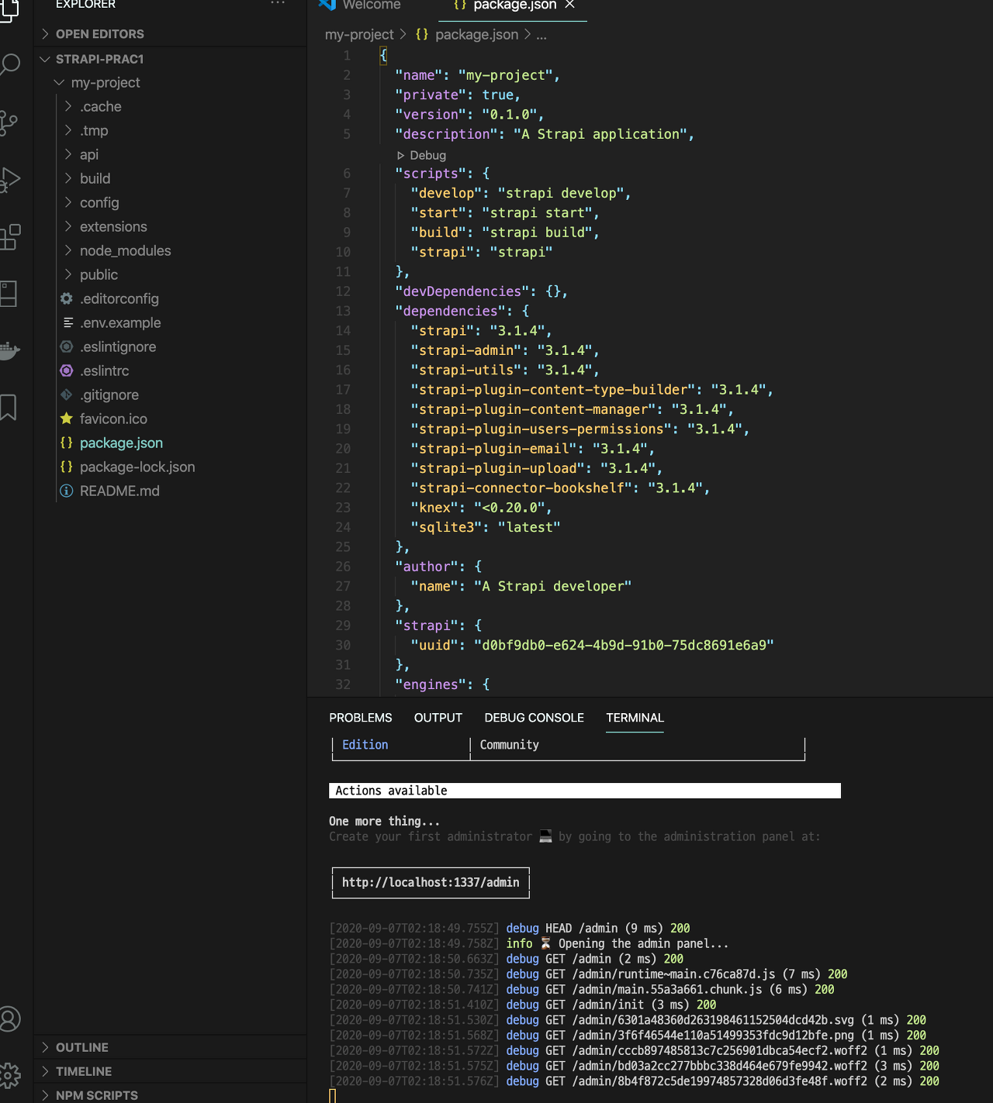The image size is (993, 1103).
Task: Open .env.example in the file tree
Action: tap(120, 322)
